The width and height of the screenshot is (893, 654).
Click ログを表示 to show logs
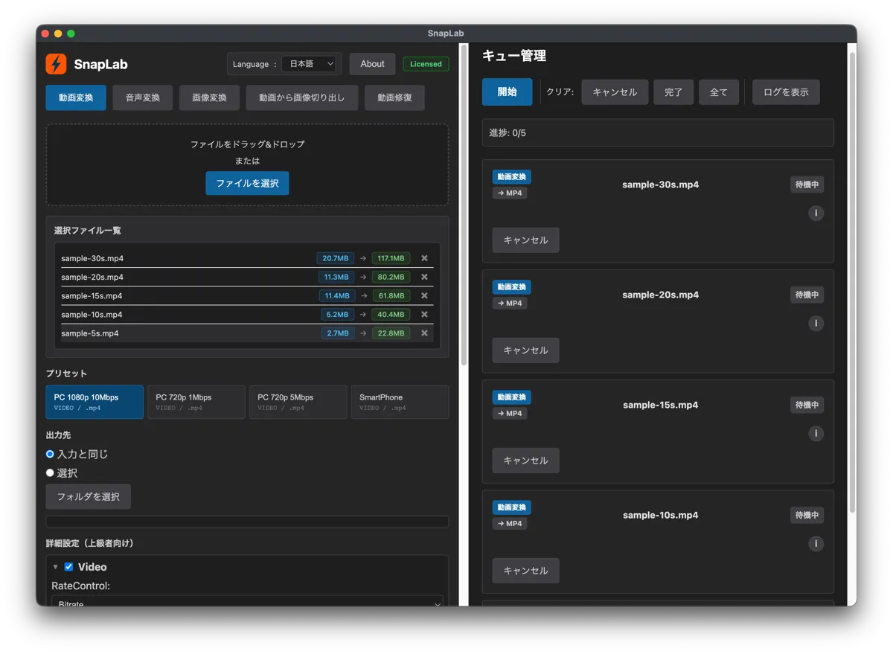[x=786, y=92]
